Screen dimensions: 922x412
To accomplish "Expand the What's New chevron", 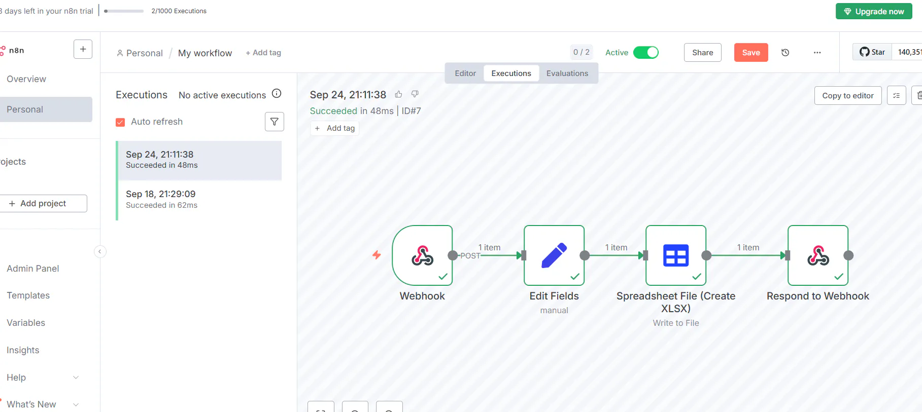I will click(76, 404).
